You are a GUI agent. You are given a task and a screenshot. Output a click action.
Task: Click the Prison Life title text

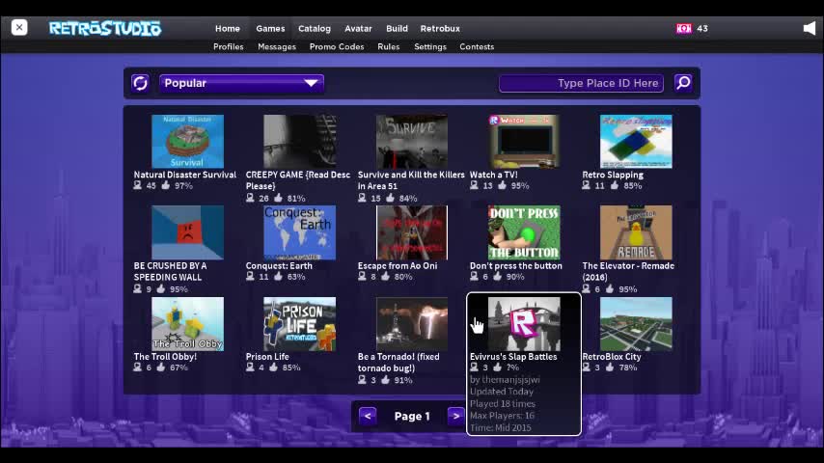(x=267, y=356)
